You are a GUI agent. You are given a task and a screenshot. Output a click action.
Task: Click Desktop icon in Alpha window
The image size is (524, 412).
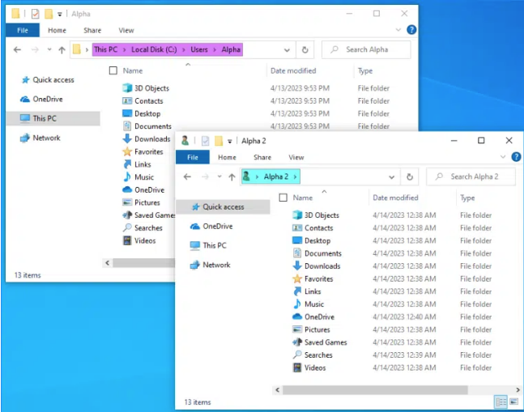(x=127, y=113)
